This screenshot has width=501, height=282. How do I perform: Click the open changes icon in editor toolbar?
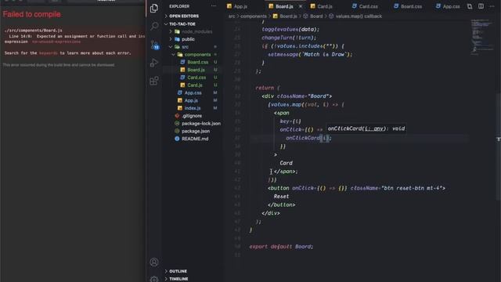[x=470, y=6]
